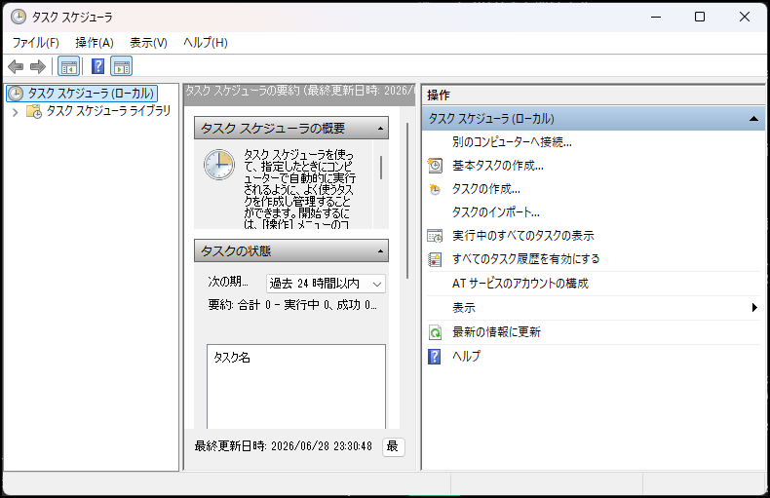Select タスクのインポート... action
The image size is (770, 498).
point(495,212)
